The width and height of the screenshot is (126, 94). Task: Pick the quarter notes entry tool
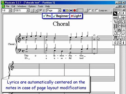click(x=115, y=30)
